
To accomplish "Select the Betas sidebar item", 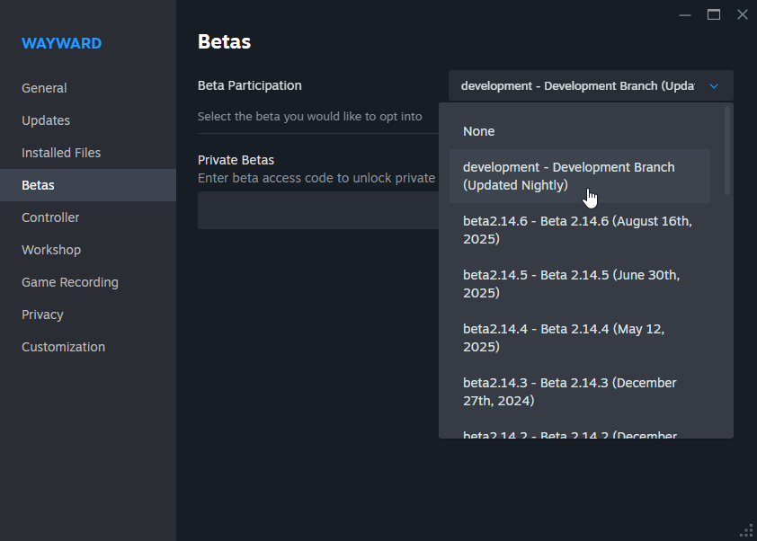I will click(x=38, y=185).
